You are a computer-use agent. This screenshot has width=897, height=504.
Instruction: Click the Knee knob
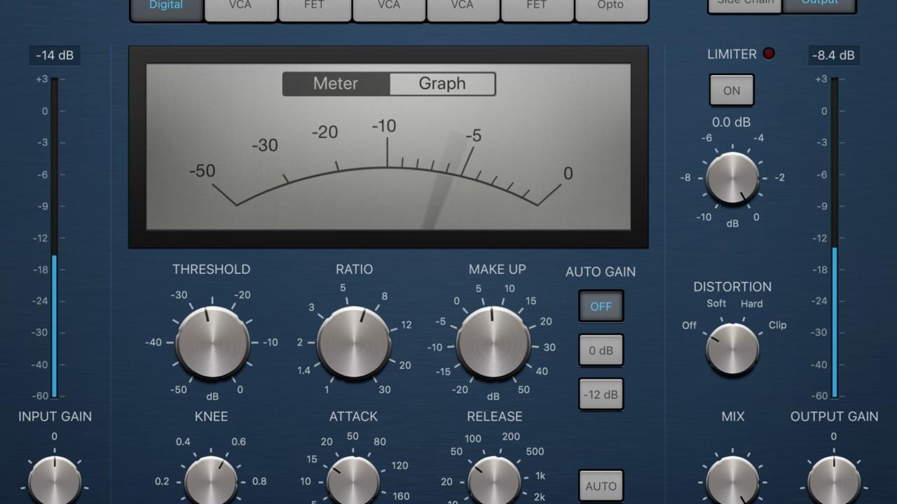coord(211,480)
